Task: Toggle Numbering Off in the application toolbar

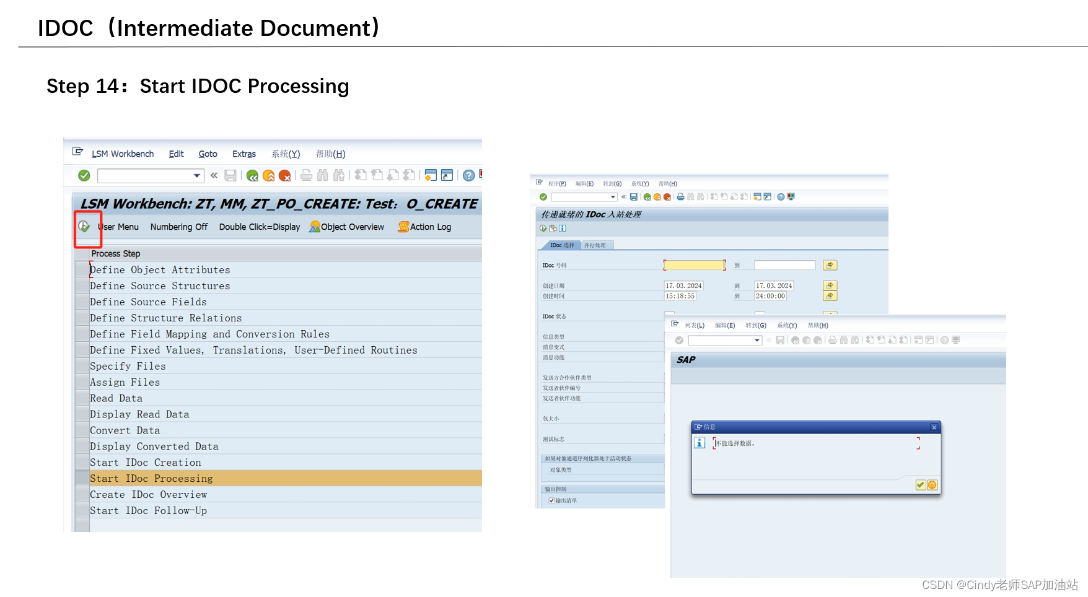Action: click(179, 227)
